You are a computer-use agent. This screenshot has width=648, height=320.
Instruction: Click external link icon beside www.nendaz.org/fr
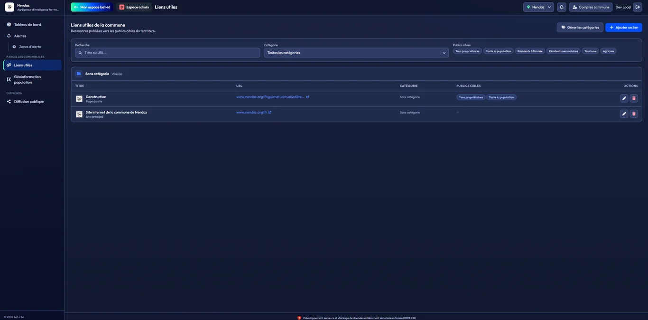[x=270, y=113]
